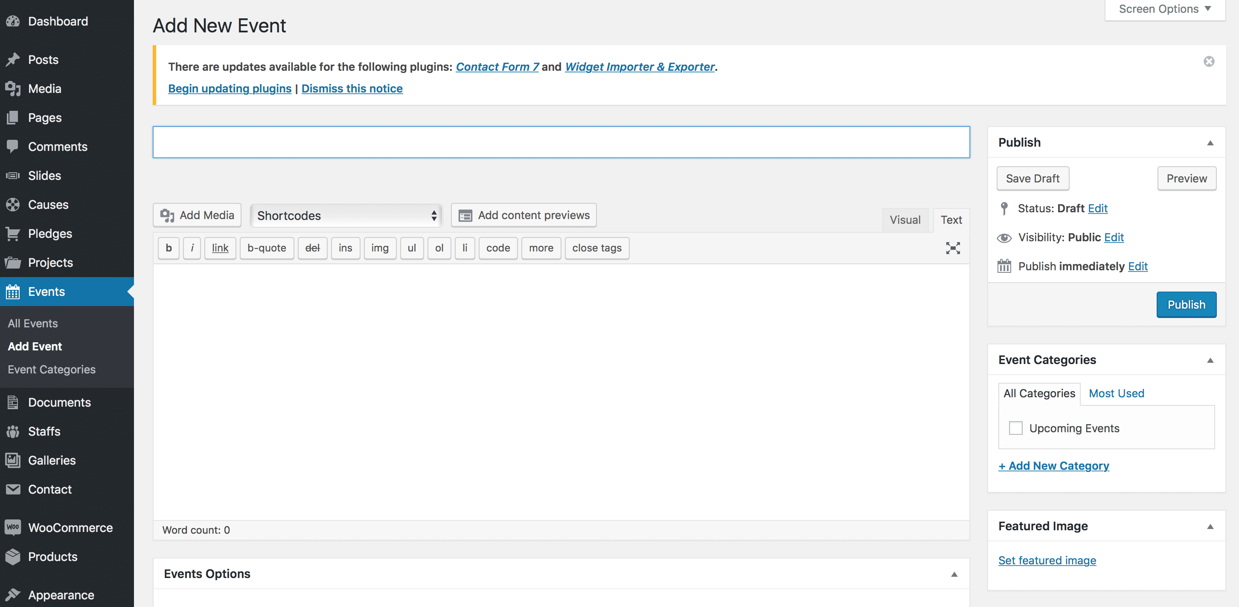
Task: Click the Media icon in sidebar
Action: click(x=13, y=89)
